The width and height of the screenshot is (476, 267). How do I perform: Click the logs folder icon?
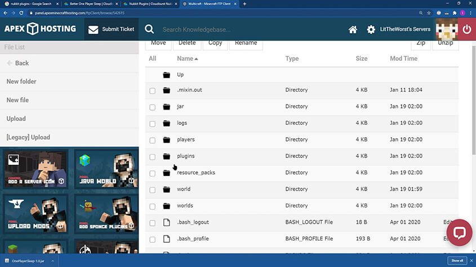[166, 123]
